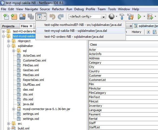This screenshot has width=158, height=130.
Task: Expand the mysql-connector-java jar node
Action: point(14,109)
